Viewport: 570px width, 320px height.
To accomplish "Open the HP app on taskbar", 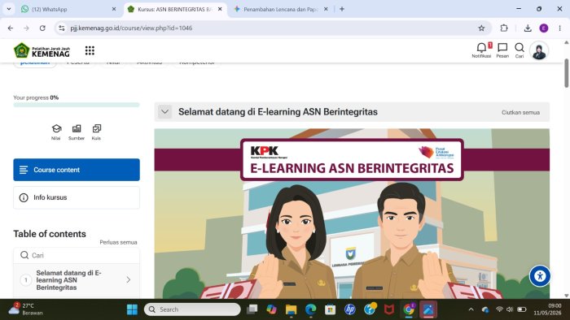I will click(349, 309).
